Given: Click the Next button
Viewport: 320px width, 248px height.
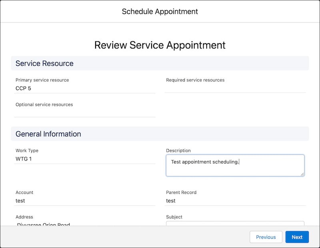Looking at the screenshot, I should pyautogui.click(x=297, y=237).
